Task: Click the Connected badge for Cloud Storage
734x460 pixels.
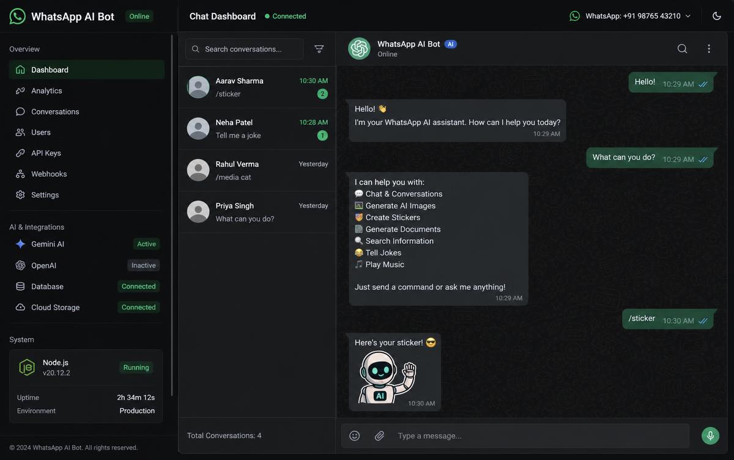Action: pos(139,307)
